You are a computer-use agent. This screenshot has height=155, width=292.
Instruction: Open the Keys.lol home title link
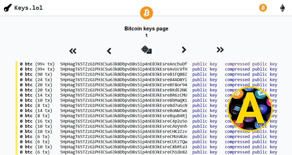point(28,8)
